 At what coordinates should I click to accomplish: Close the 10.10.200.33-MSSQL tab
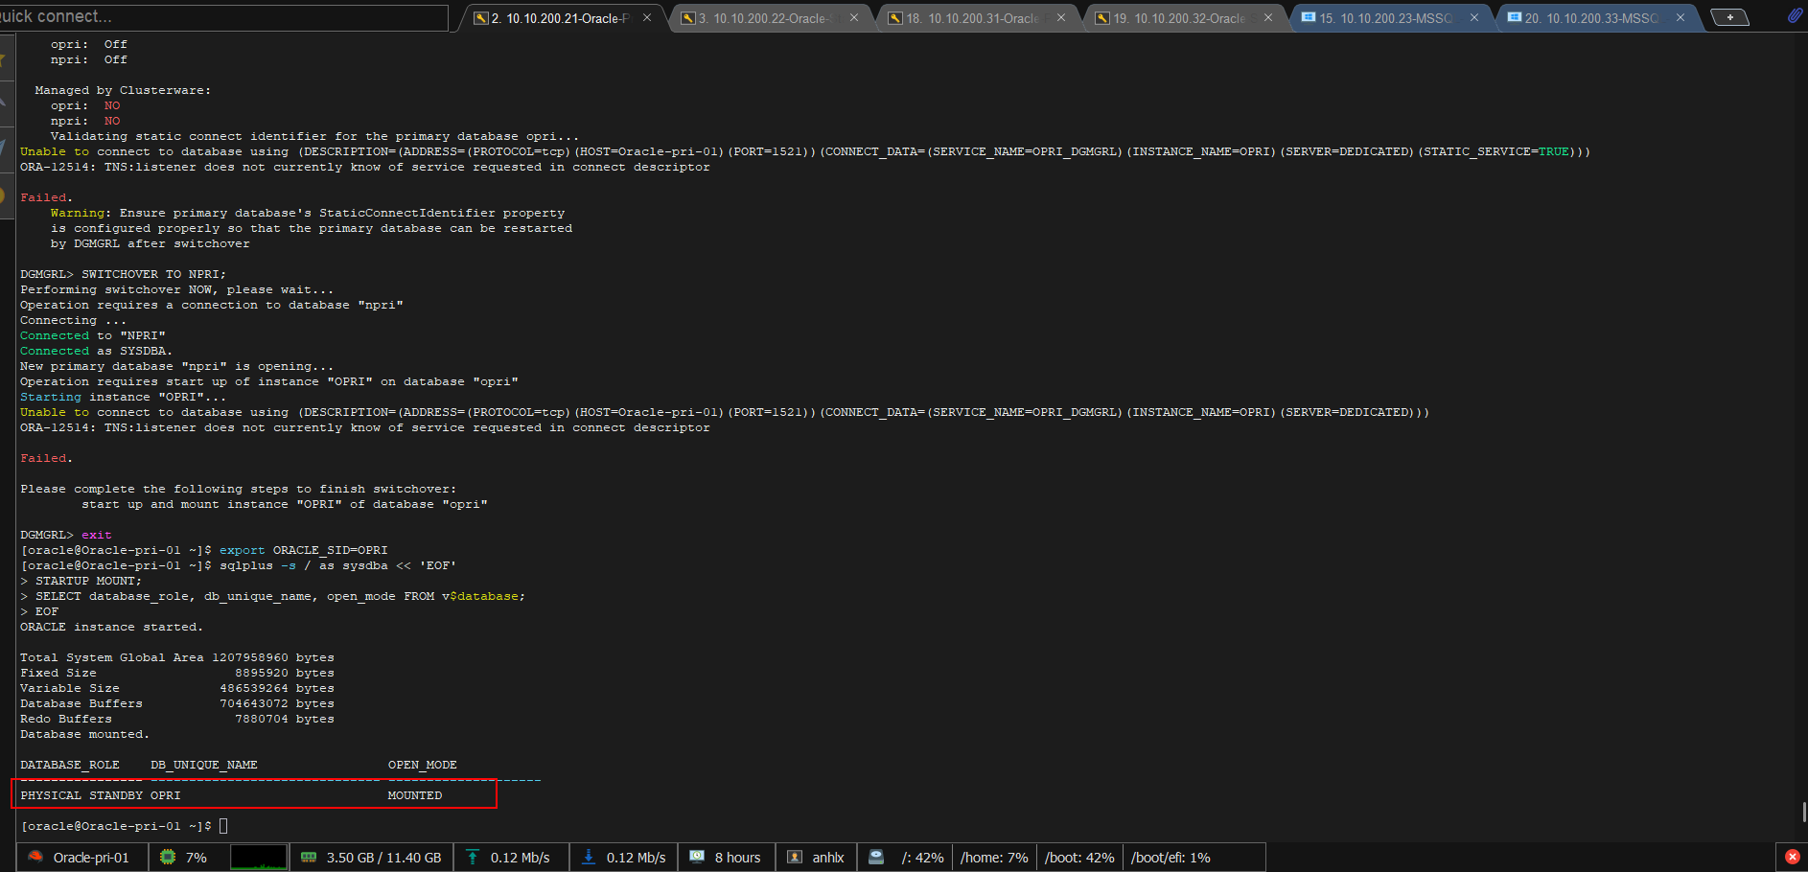tap(1681, 17)
